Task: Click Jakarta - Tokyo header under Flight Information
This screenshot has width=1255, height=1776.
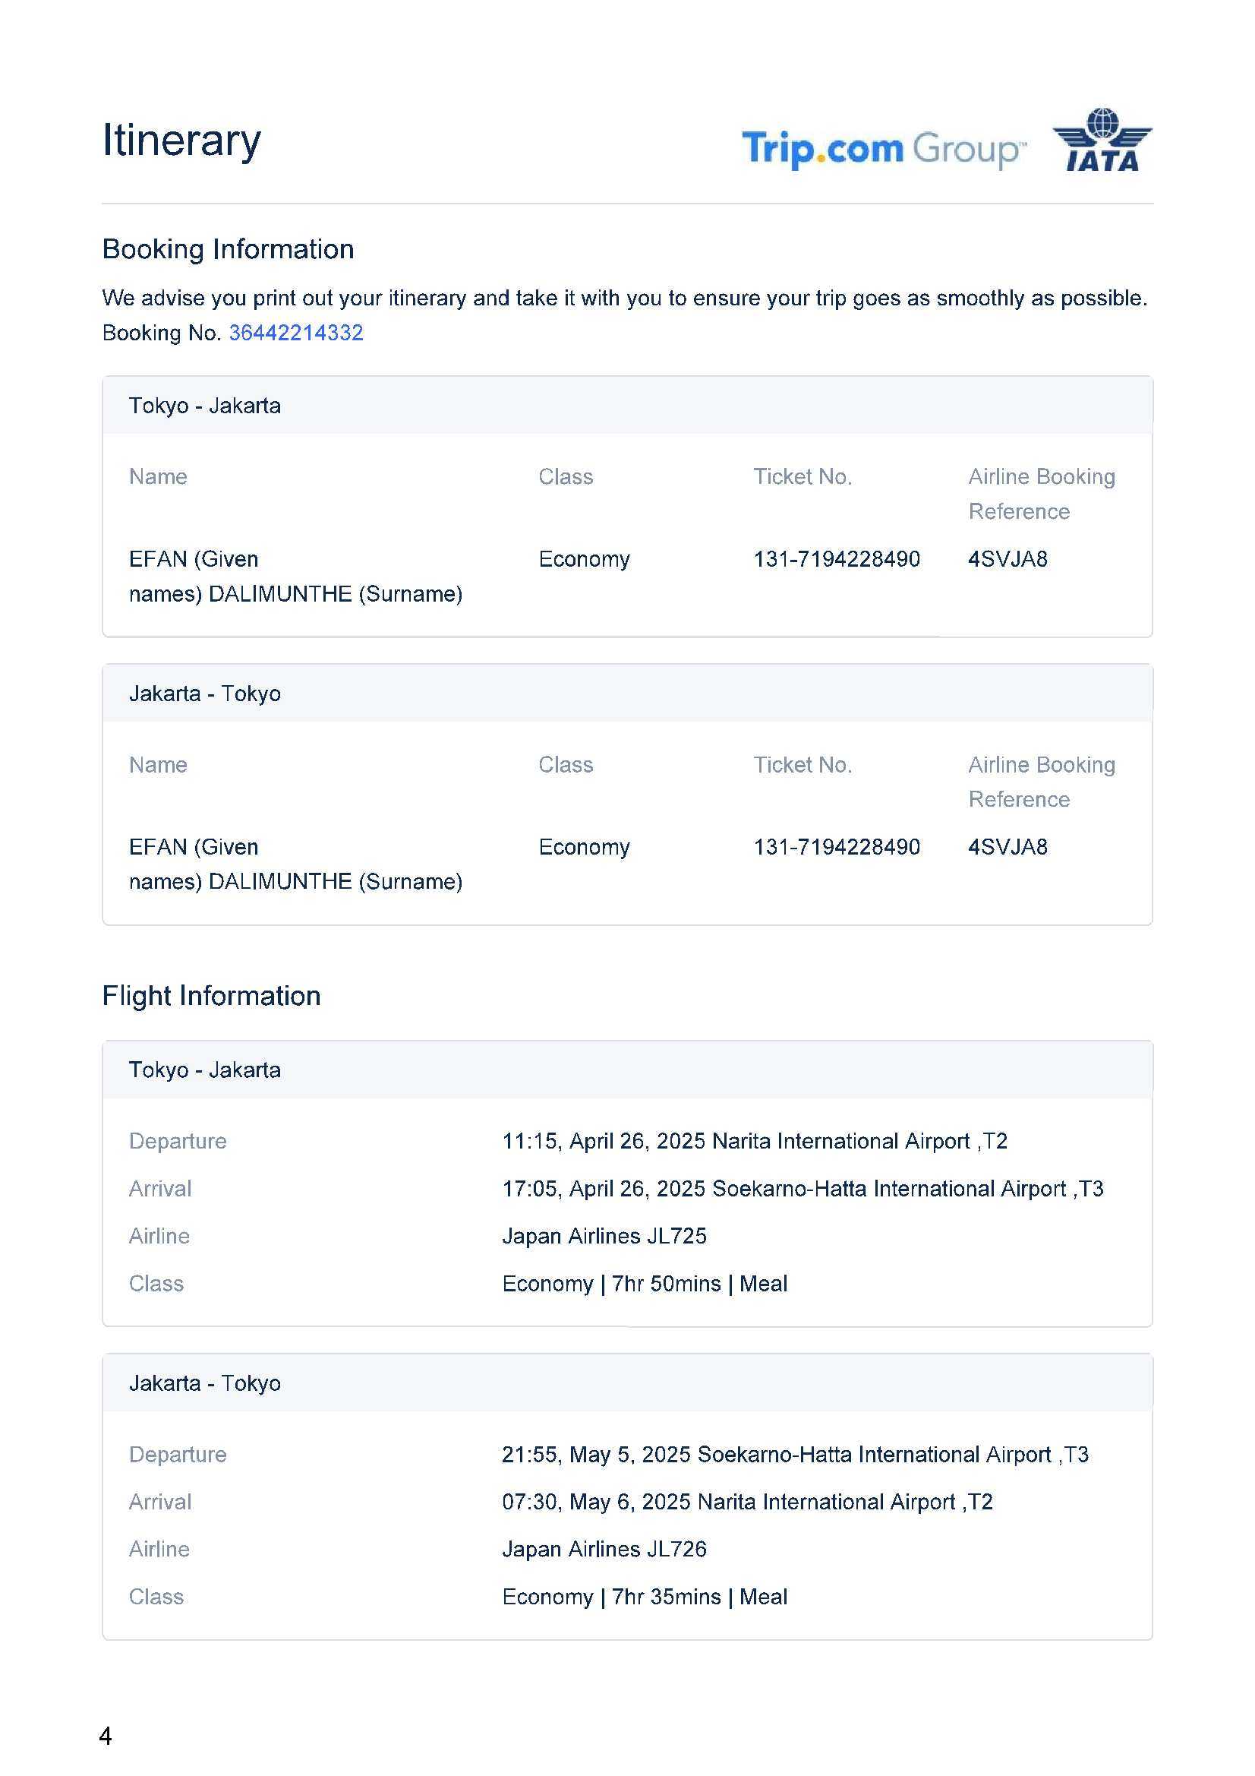Action: click(x=205, y=1383)
